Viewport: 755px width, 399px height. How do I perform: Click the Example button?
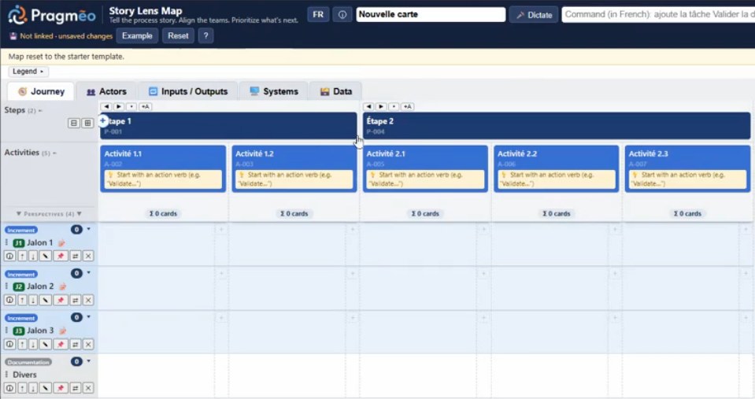(137, 35)
